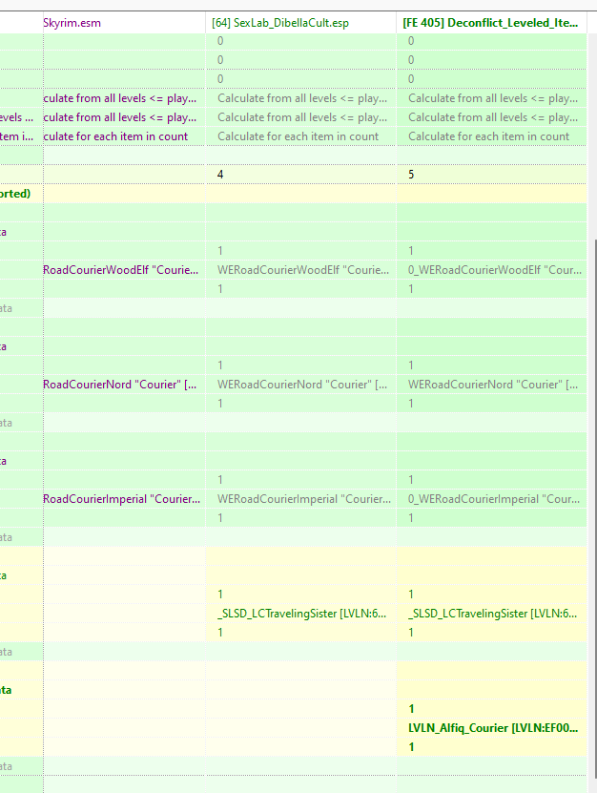Select RoadCourierImperial "Courier..." in Skyrim.esm column
The height and width of the screenshot is (793, 597).
[124, 499]
